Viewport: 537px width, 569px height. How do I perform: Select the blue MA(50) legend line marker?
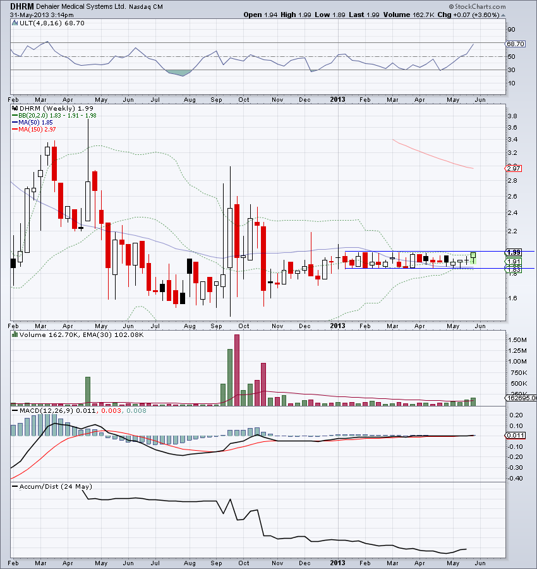click(x=15, y=123)
